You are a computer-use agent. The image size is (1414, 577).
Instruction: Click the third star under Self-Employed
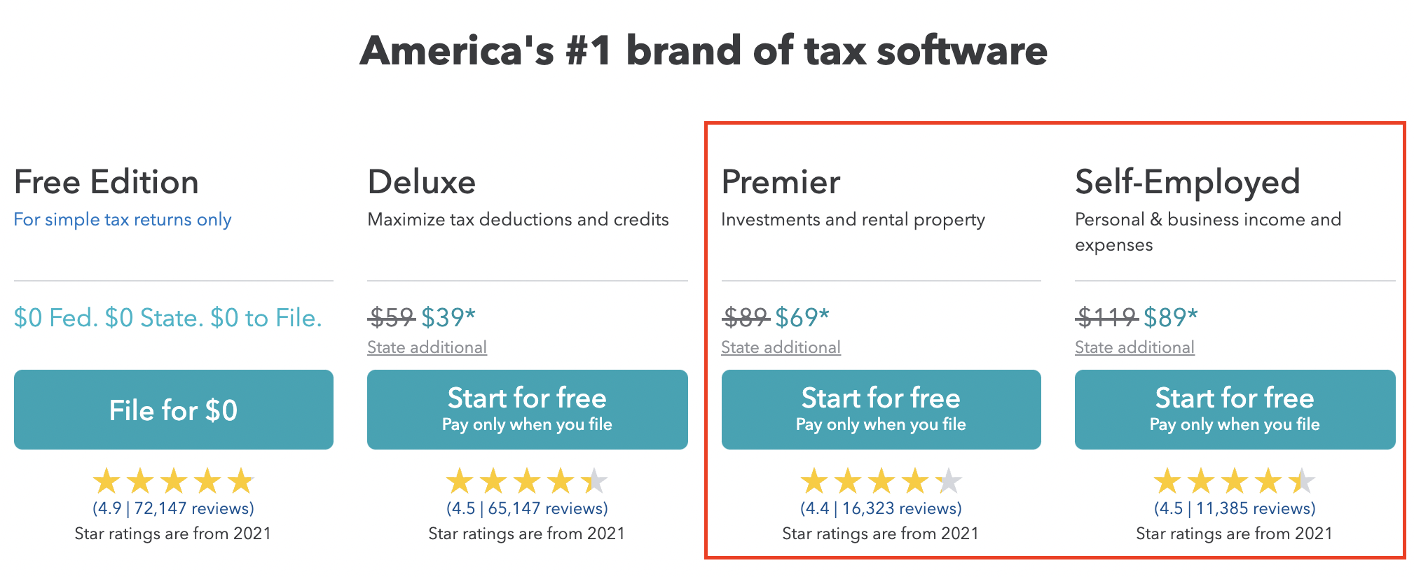1233,480
